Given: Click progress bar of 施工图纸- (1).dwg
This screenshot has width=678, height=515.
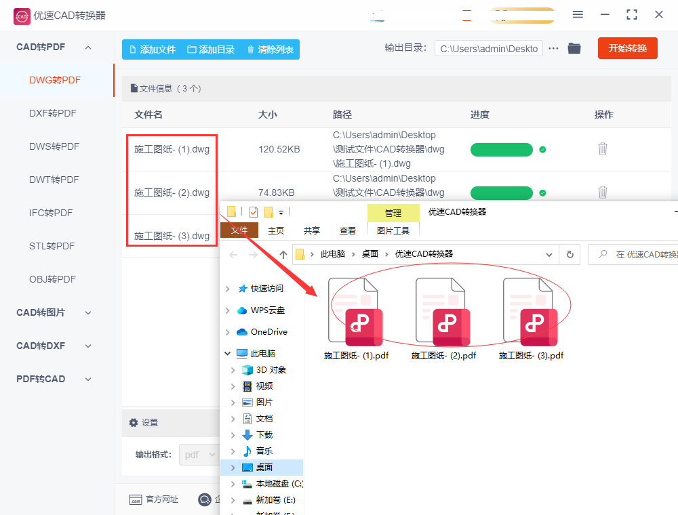Looking at the screenshot, I should (501, 150).
